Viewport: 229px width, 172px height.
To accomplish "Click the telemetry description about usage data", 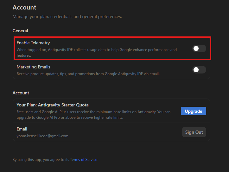I will pyautogui.click(x=97, y=53).
